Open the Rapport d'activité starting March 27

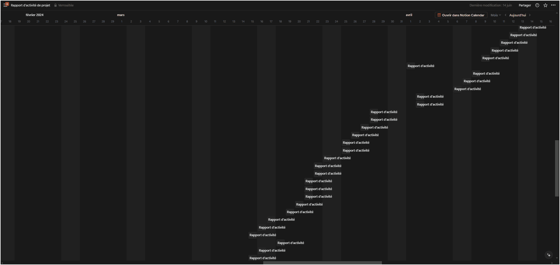point(375,127)
